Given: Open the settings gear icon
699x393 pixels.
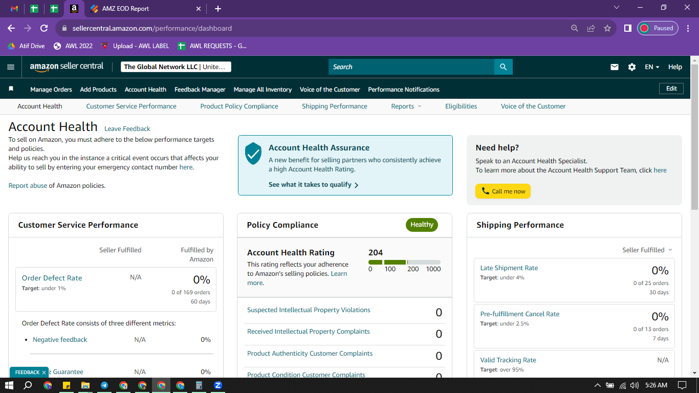Looking at the screenshot, I should click(x=632, y=67).
